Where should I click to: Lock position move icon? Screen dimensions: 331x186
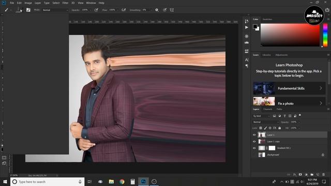coord(270,128)
